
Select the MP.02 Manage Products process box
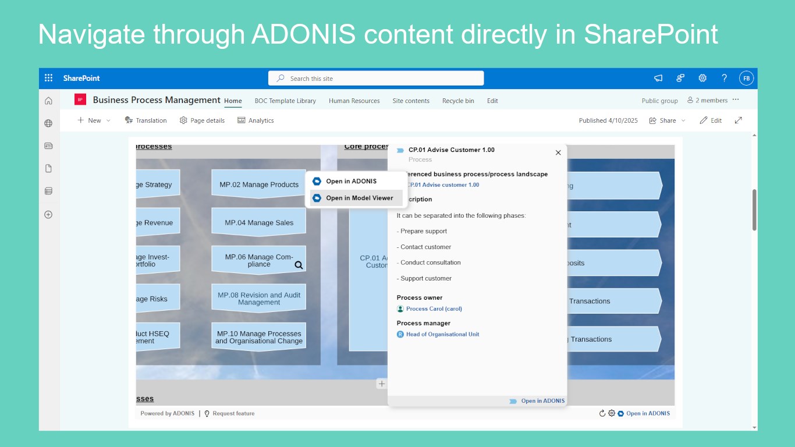[x=258, y=184]
